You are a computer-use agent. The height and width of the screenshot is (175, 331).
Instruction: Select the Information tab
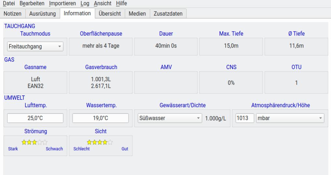coord(77,13)
